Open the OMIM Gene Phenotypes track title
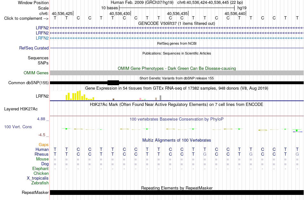Image resolution: width=304 pixels, height=200 pixels. [177, 68]
